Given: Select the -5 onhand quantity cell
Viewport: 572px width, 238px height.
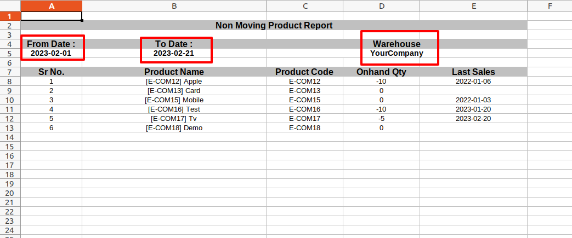Looking at the screenshot, I should point(382,118).
